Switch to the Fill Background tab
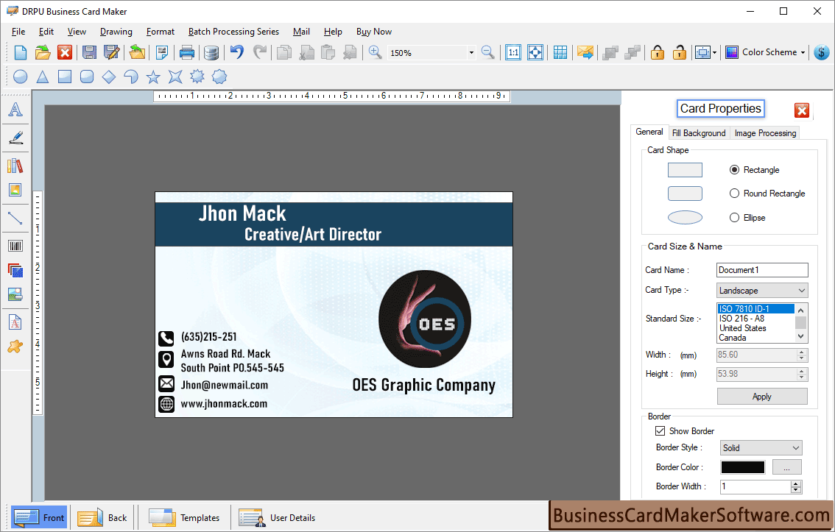 point(699,133)
